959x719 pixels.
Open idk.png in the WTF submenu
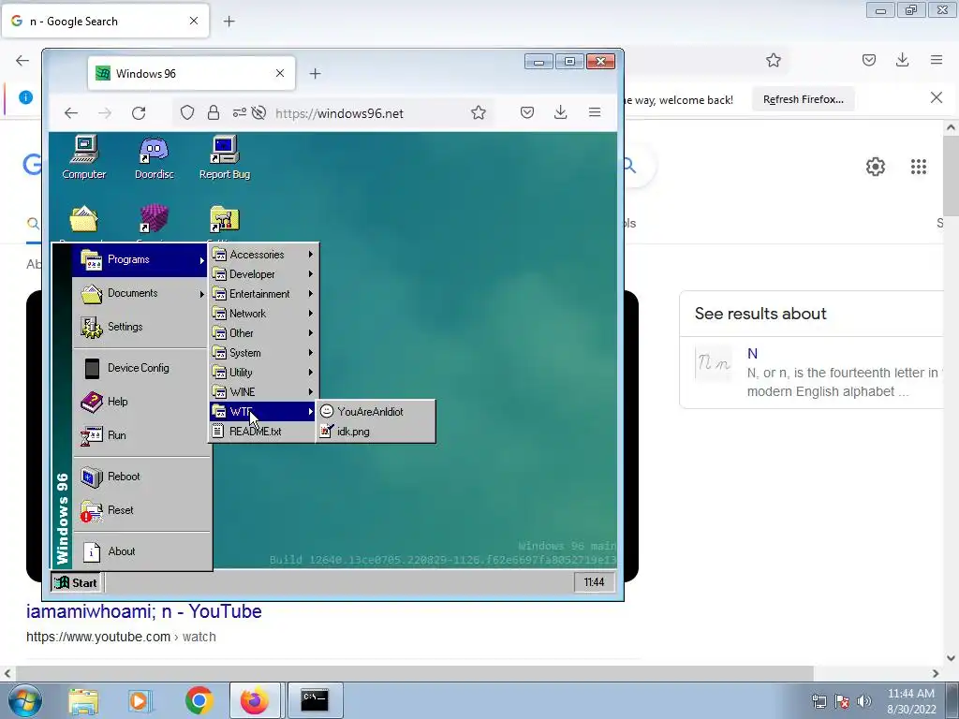click(x=376, y=431)
